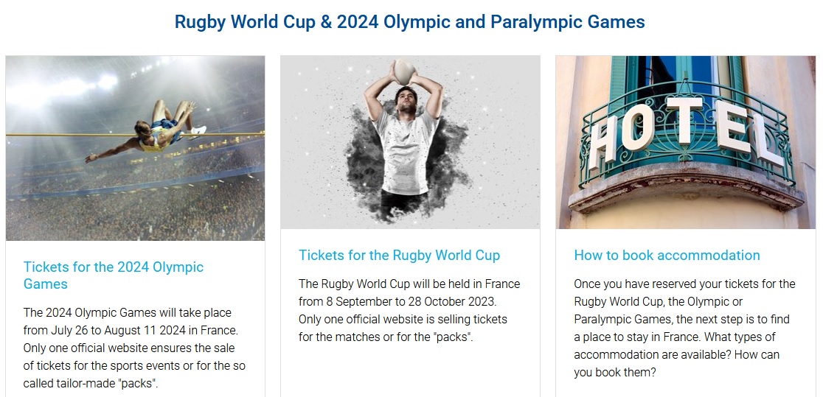
Task: Click the high jump stadium photo
Action: click(x=136, y=148)
